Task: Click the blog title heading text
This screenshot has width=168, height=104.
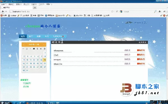Action: (x=43, y=26)
